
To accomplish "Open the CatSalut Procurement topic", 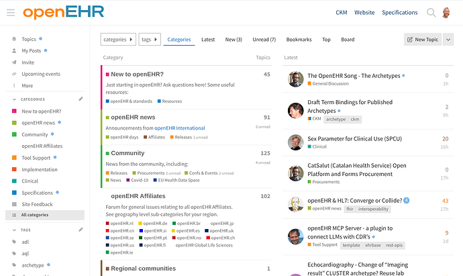I will coord(357,170).
